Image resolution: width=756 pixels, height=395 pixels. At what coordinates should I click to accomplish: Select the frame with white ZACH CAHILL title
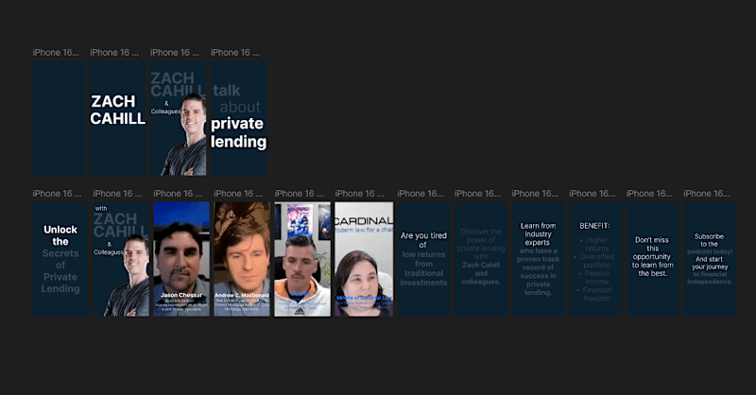(117, 118)
